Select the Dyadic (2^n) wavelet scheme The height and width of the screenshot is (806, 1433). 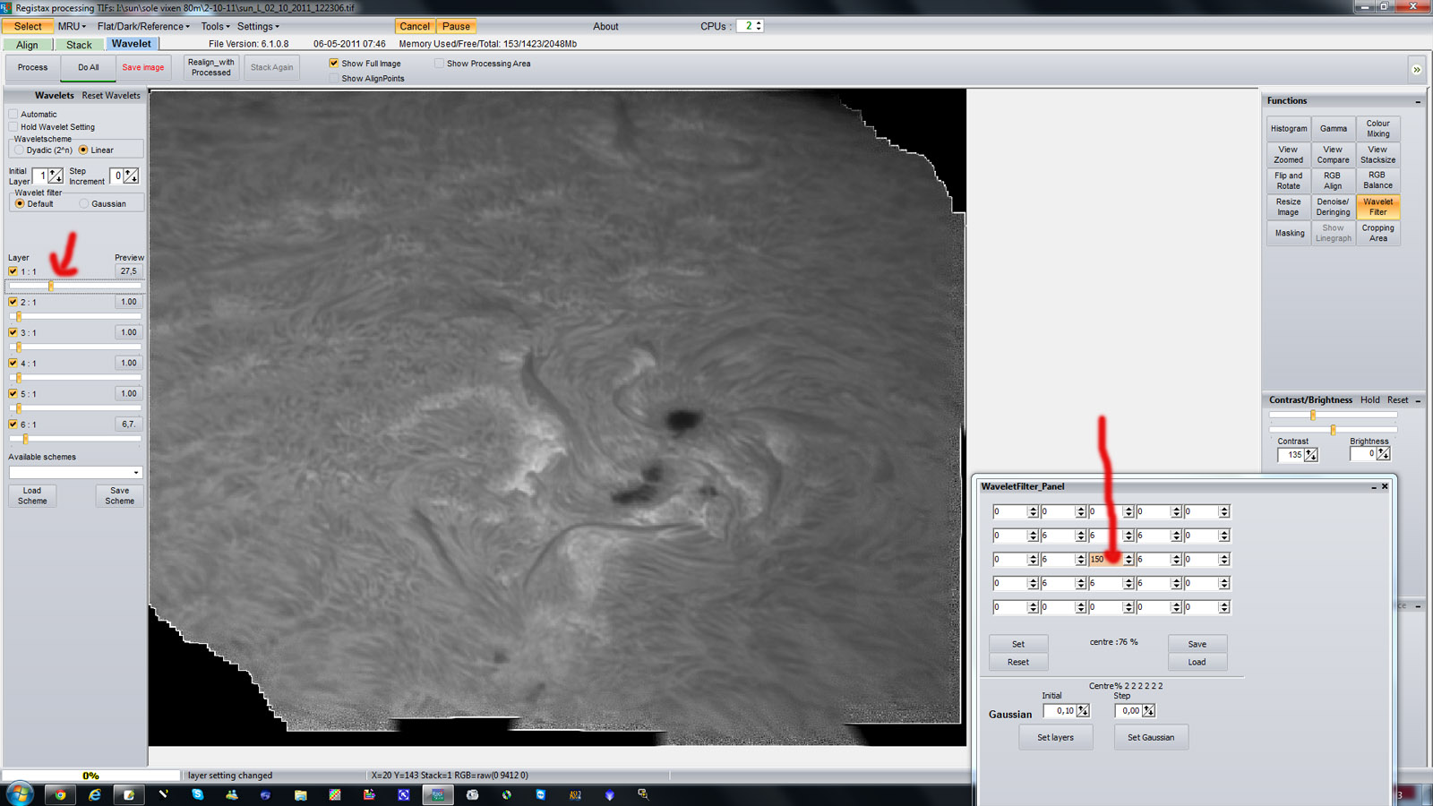tap(19, 150)
